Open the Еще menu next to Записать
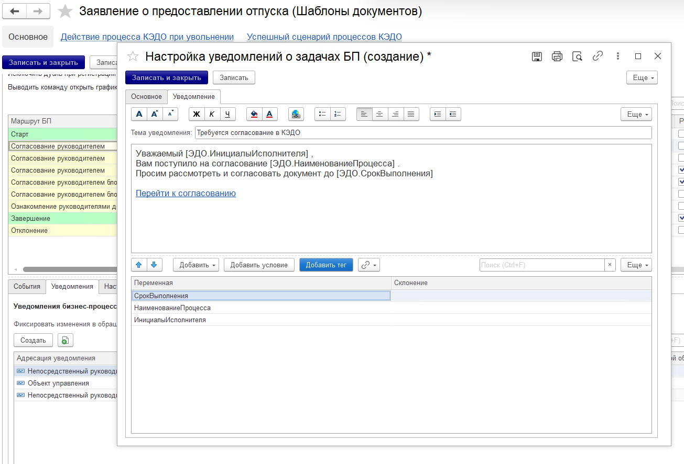Viewport: 684px width, 464px height. click(642, 77)
